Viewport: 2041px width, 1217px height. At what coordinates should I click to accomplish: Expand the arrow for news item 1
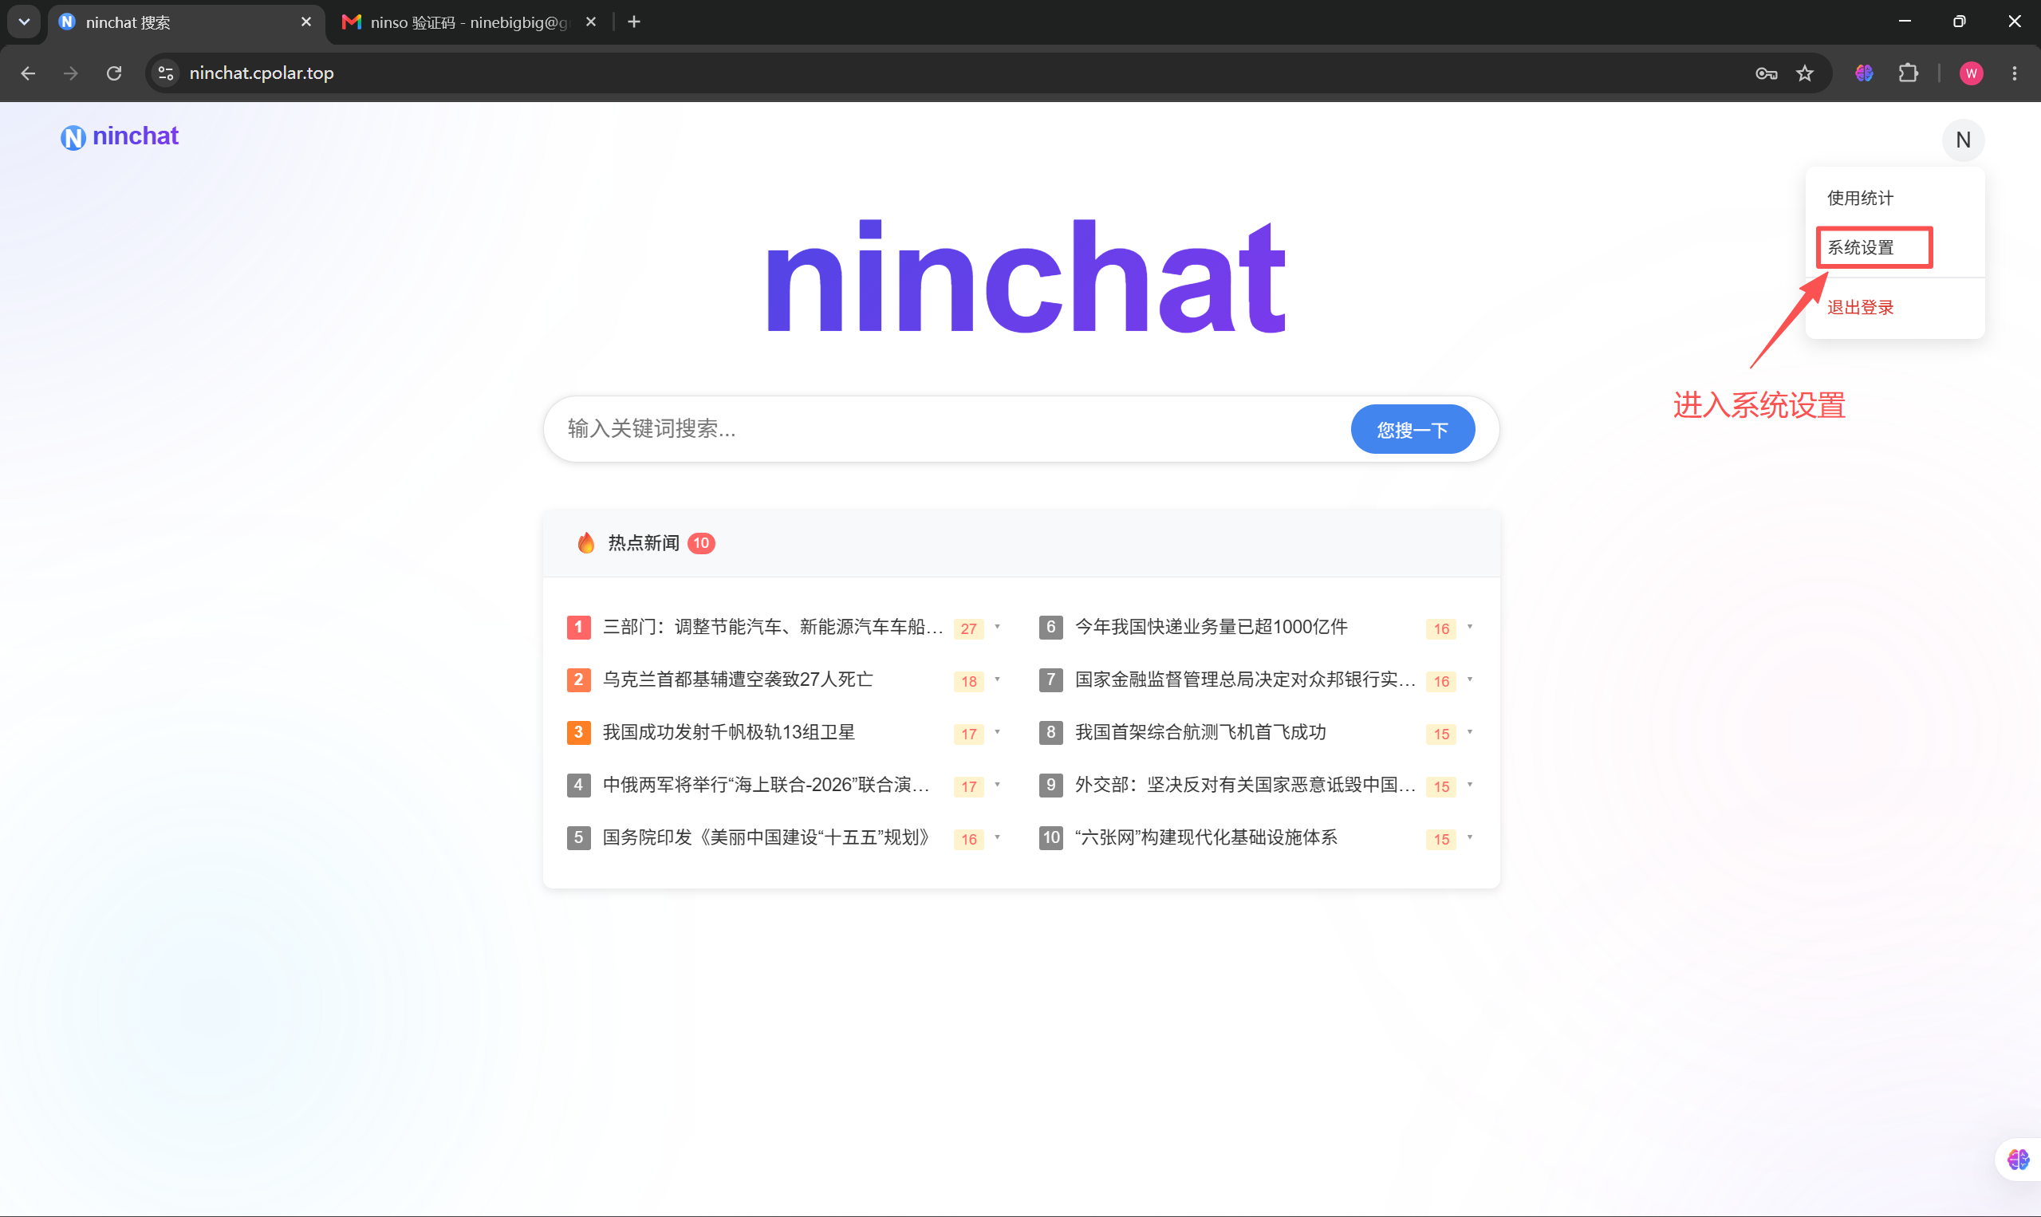click(x=997, y=627)
